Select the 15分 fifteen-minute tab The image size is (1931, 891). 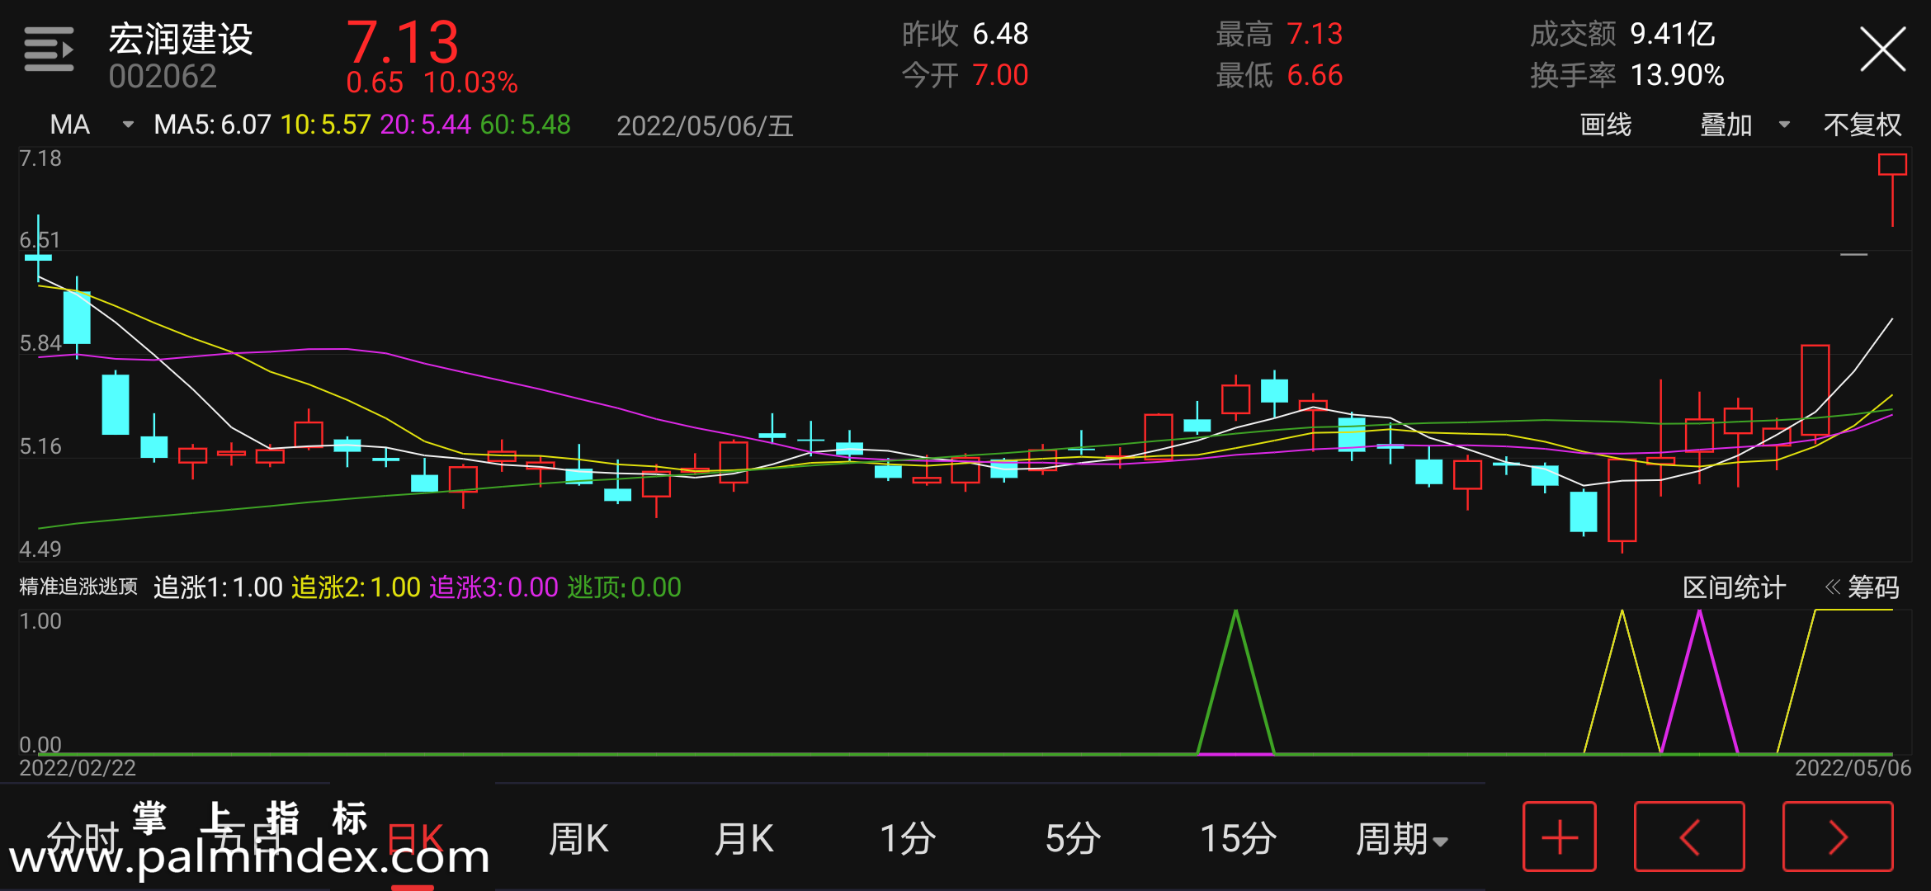click(1238, 839)
